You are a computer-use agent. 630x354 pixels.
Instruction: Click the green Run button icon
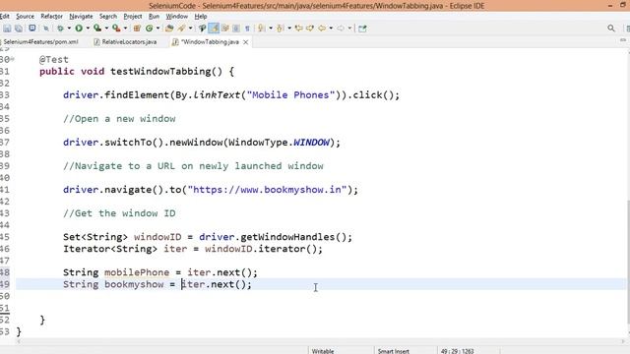(x=79, y=29)
